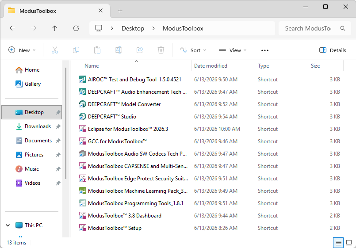
Task: Click Desktop in the address breadcrumb
Action: coord(133,28)
